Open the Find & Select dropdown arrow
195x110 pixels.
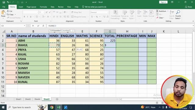[180, 18]
